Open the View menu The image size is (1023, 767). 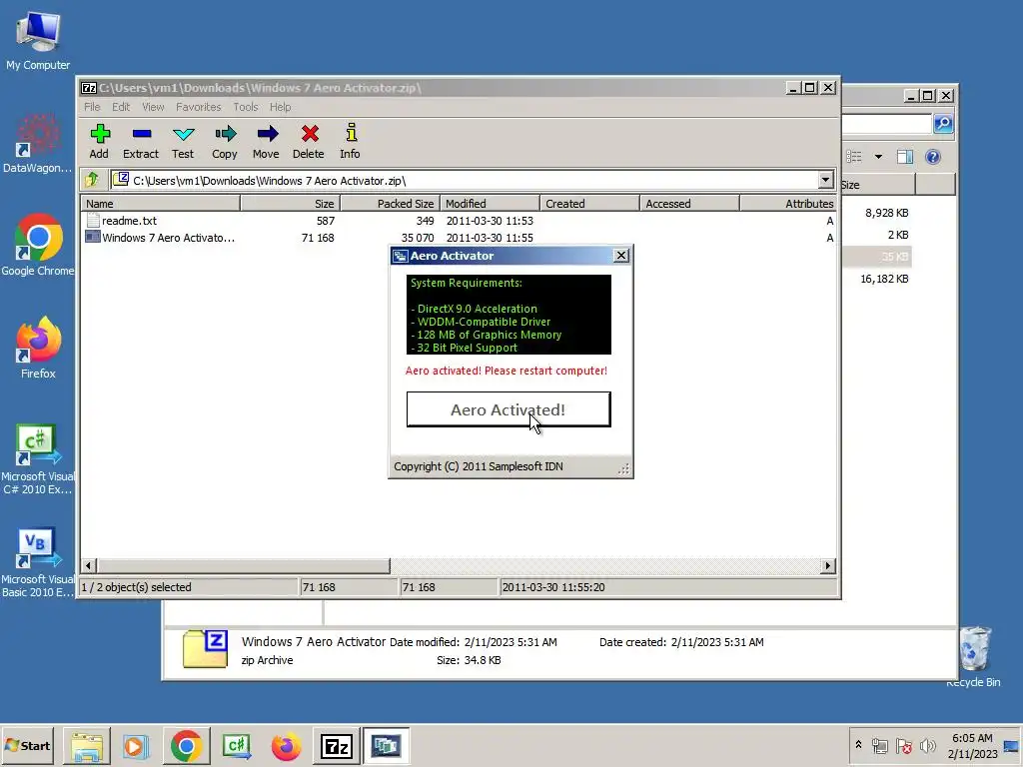point(153,107)
